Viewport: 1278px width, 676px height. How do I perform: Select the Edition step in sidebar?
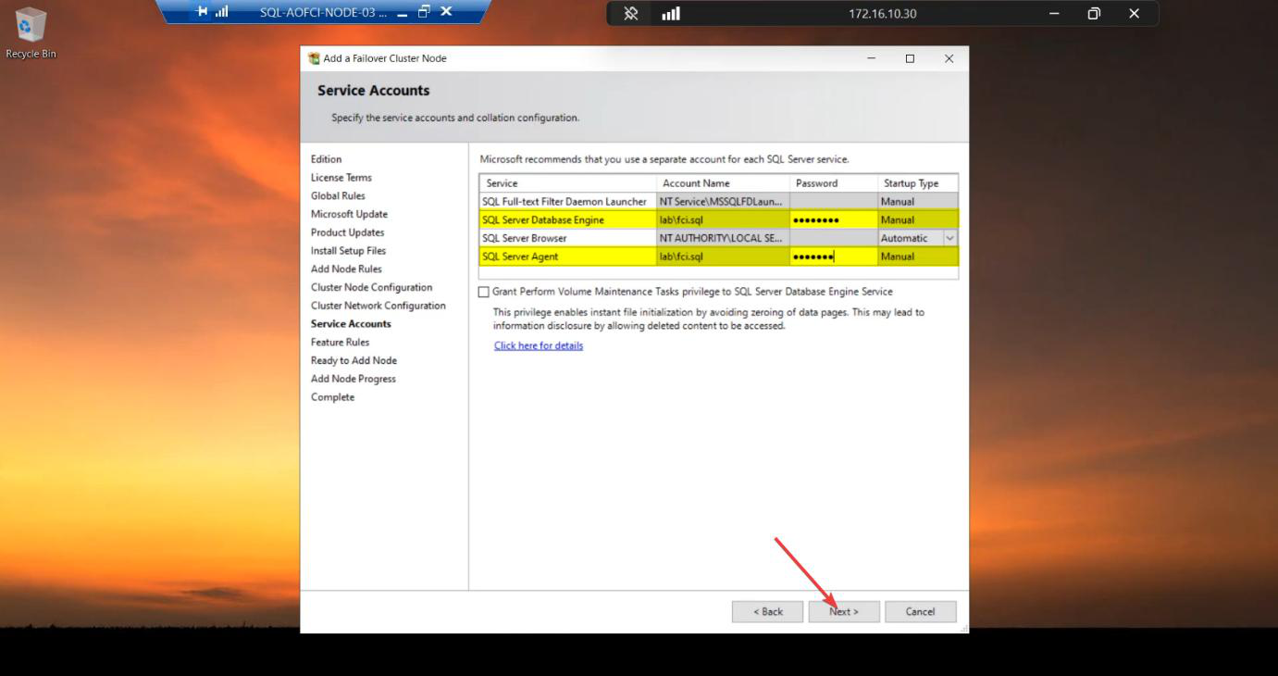326,159
